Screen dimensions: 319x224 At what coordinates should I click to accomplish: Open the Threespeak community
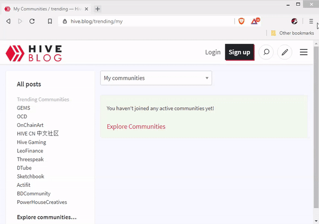(x=30, y=159)
